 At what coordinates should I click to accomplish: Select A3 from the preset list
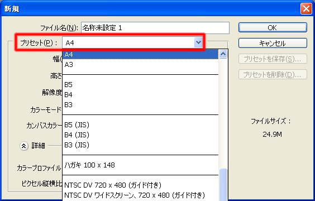coord(140,65)
